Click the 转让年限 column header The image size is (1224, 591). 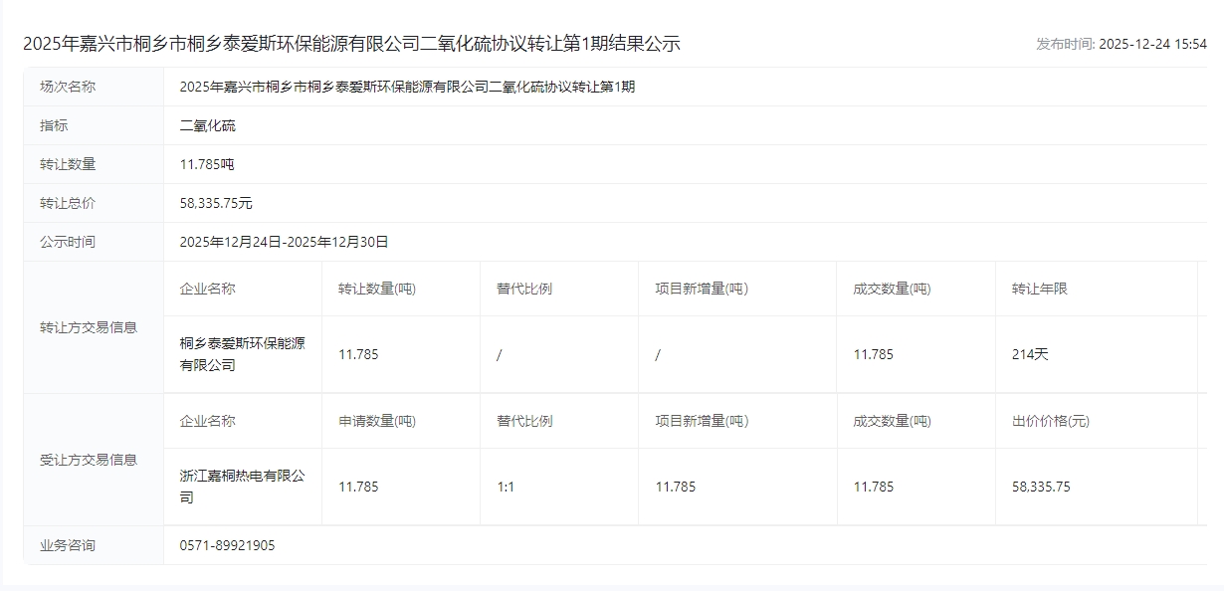[x=1039, y=289]
